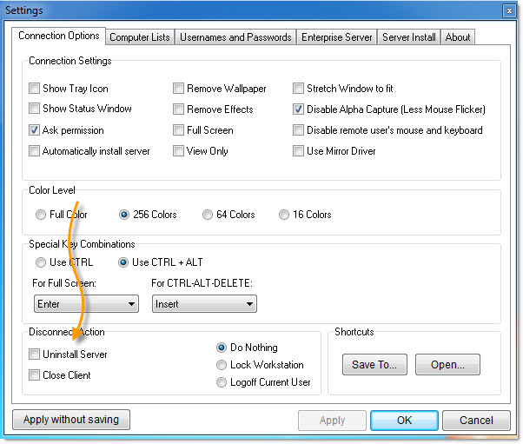Switch to the Computer Lists tab

coord(140,37)
